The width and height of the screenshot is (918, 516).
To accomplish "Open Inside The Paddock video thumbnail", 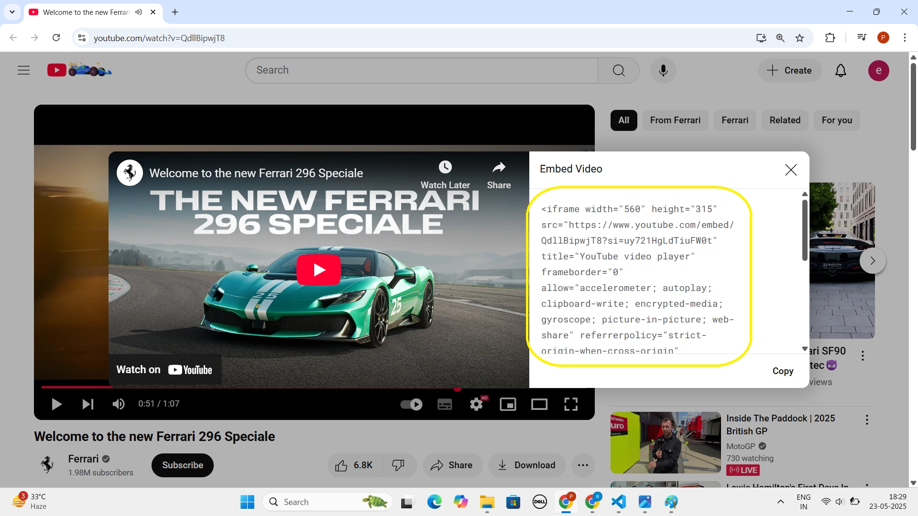I will [666, 442].
